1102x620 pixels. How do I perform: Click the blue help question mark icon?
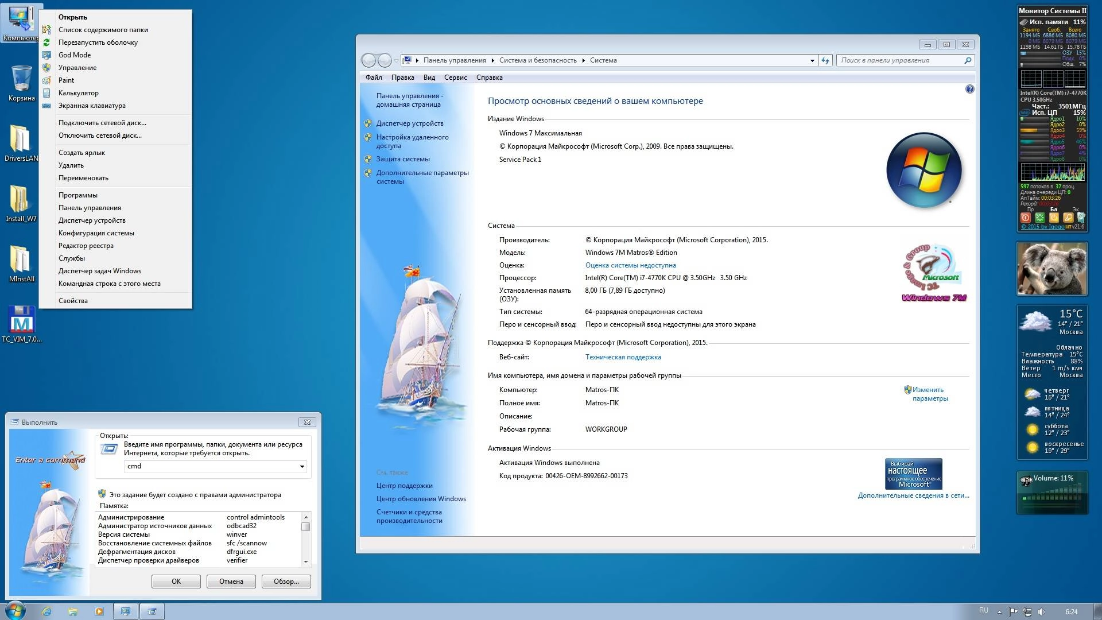[969, 89]
